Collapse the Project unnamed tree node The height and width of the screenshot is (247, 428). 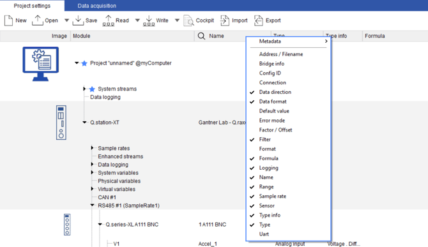pos(77,63)
